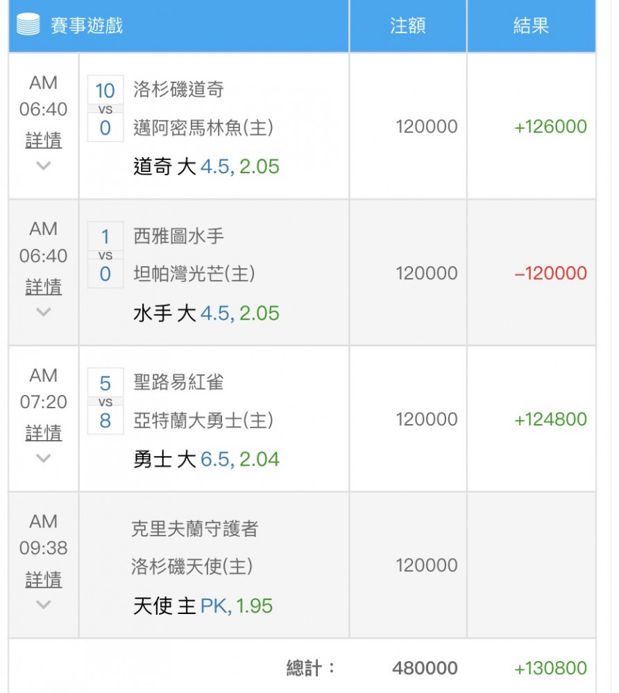
Task: Expand chevron under Dodgers game details
Action: (x=43, y=166)
